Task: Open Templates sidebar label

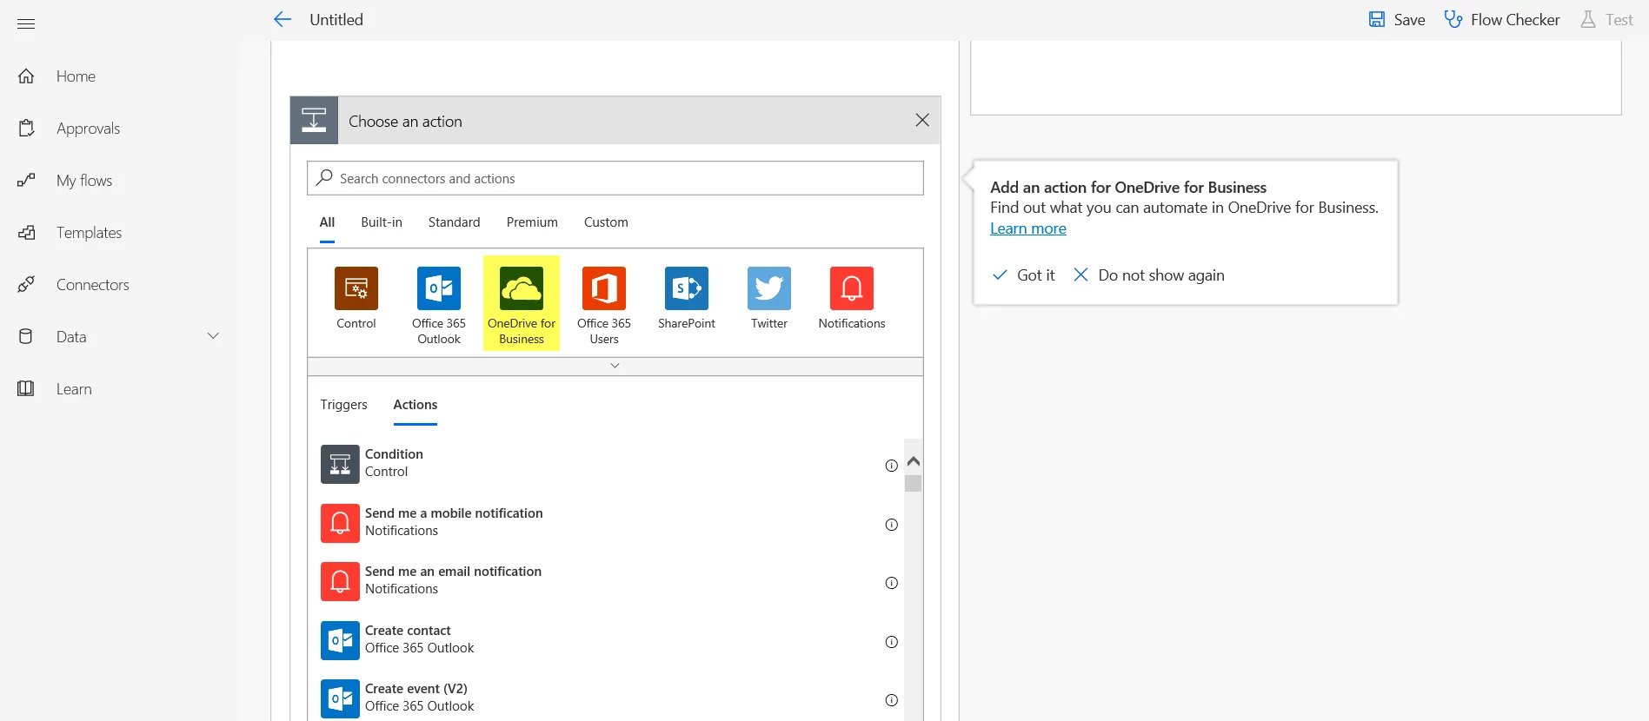Action: pos(89,233)
